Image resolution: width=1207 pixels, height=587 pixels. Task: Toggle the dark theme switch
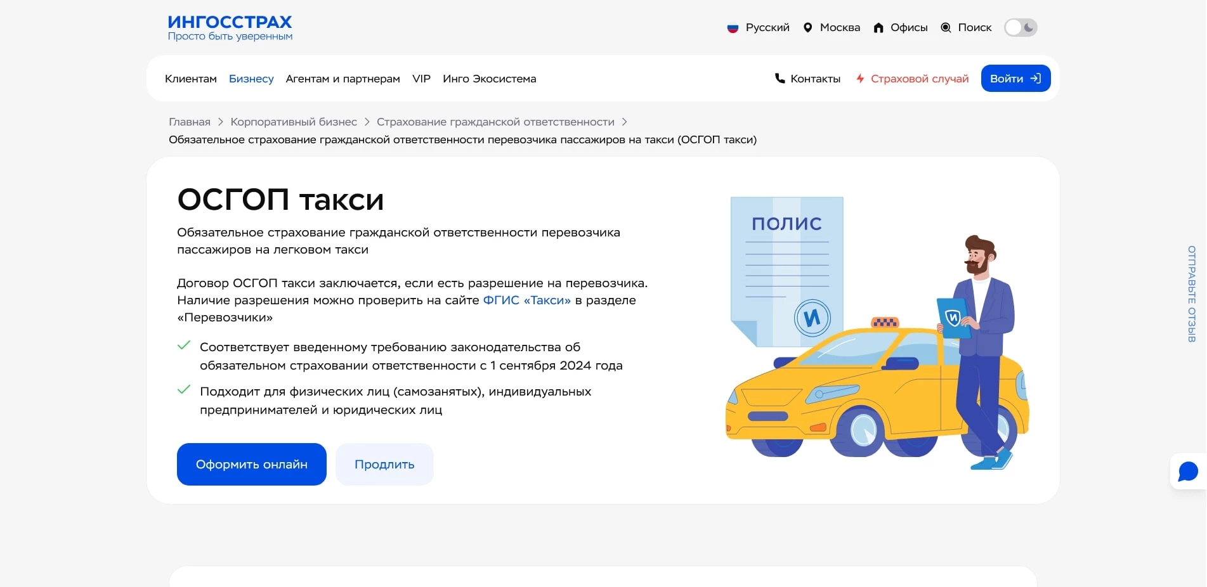1021,27
